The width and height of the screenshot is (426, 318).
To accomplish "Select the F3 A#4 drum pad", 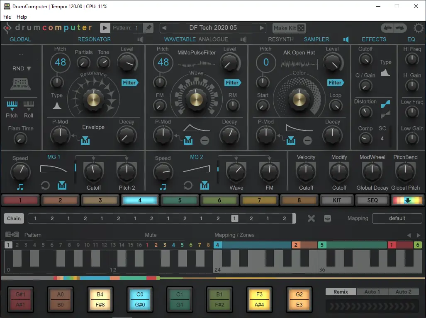I will pos(259,299).
